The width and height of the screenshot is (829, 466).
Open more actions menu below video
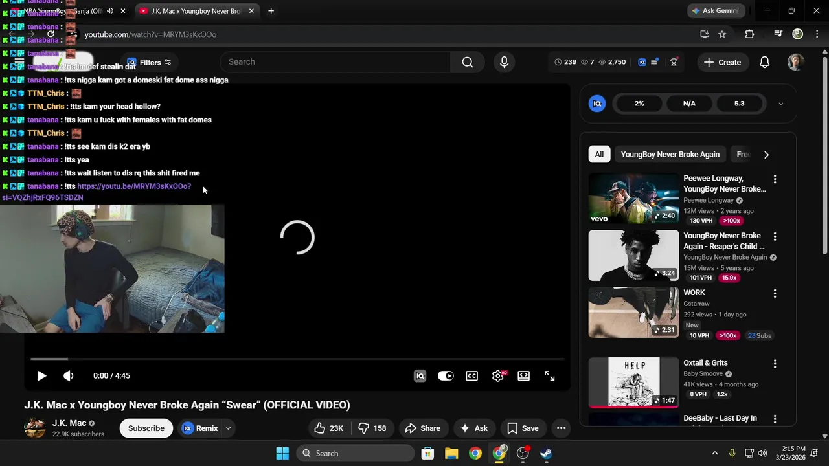(x=562, y=428)
